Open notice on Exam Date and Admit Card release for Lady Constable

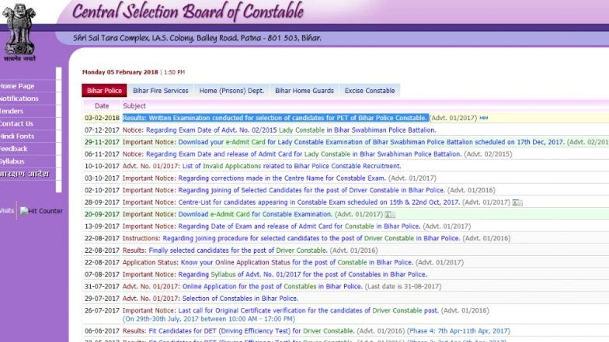tap(304, 154)
